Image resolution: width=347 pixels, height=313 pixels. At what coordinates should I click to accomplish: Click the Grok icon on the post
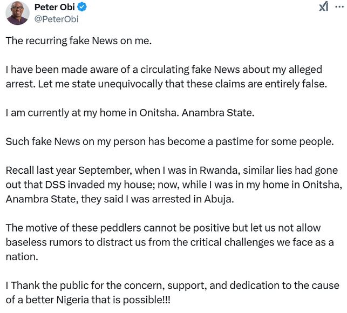point(323,6)
